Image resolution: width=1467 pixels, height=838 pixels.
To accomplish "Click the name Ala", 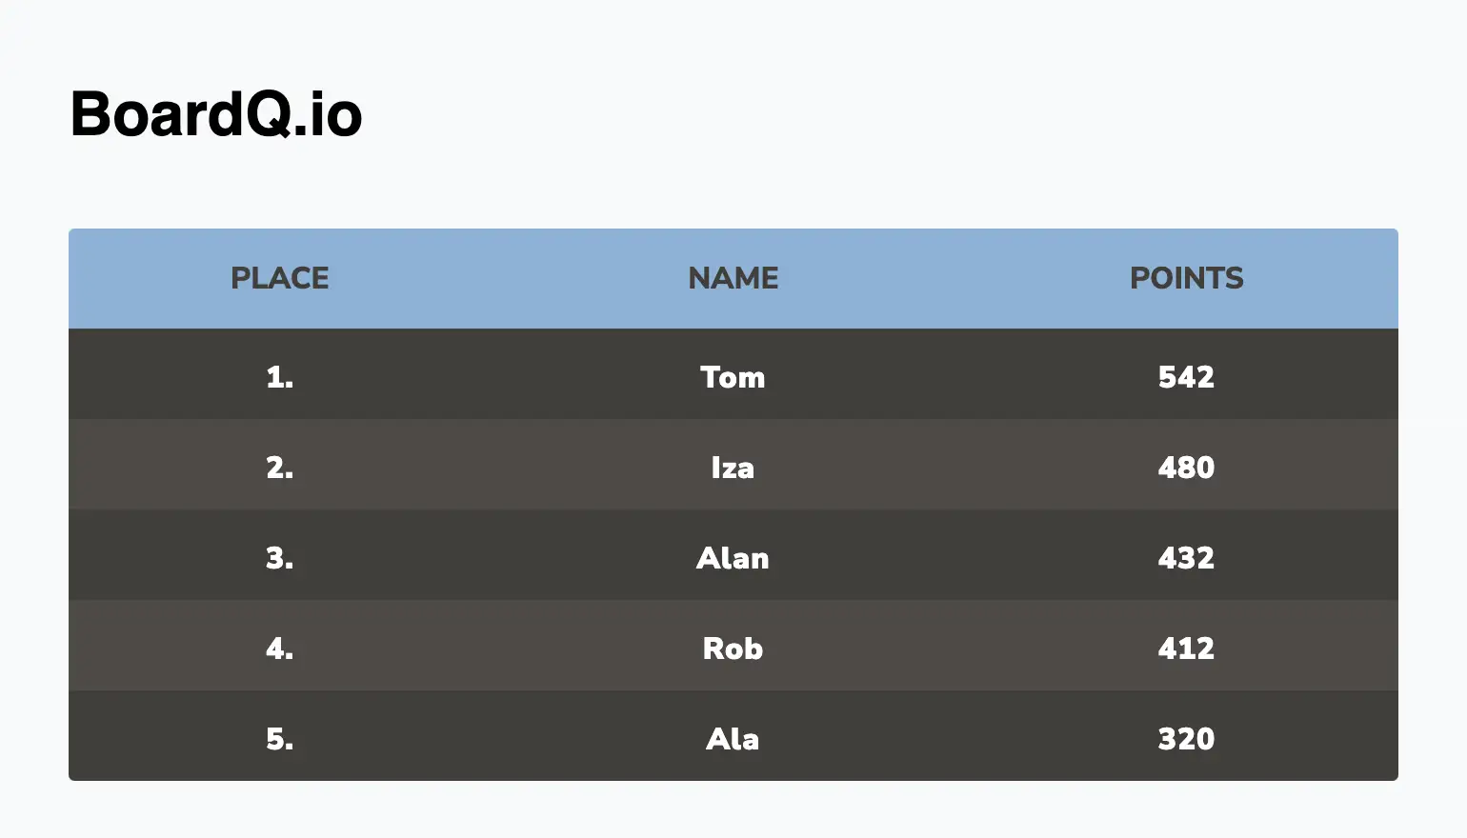I will [733, 739].
